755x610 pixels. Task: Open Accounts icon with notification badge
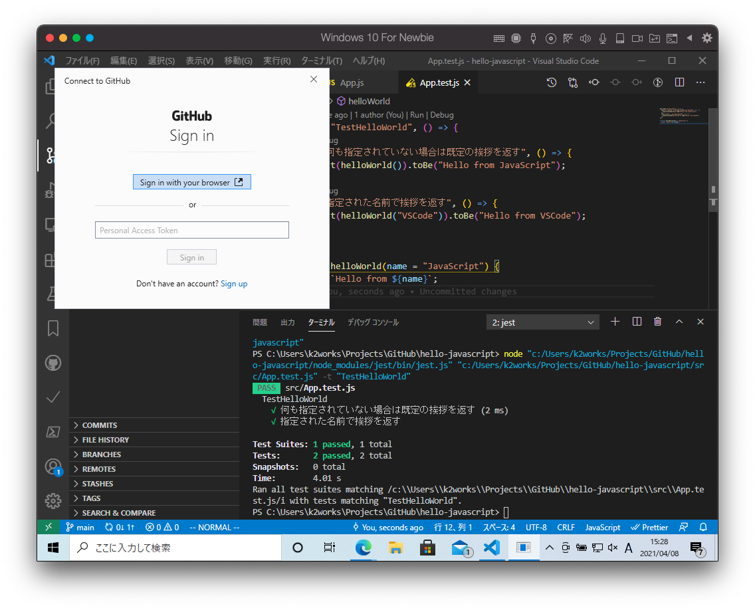tap(53, 466)
